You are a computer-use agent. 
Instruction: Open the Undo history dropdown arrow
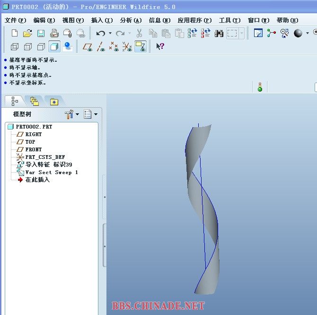[110, 33]
